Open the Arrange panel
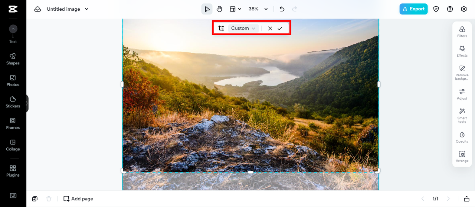 pyautogui.click(x=462, y=157)
